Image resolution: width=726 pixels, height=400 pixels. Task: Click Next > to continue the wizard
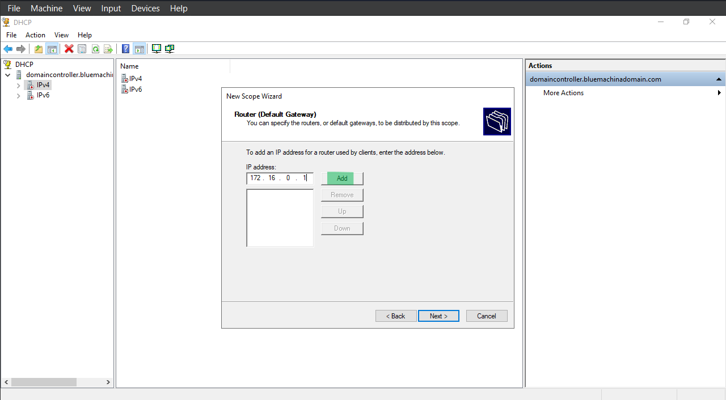point(438,316)
